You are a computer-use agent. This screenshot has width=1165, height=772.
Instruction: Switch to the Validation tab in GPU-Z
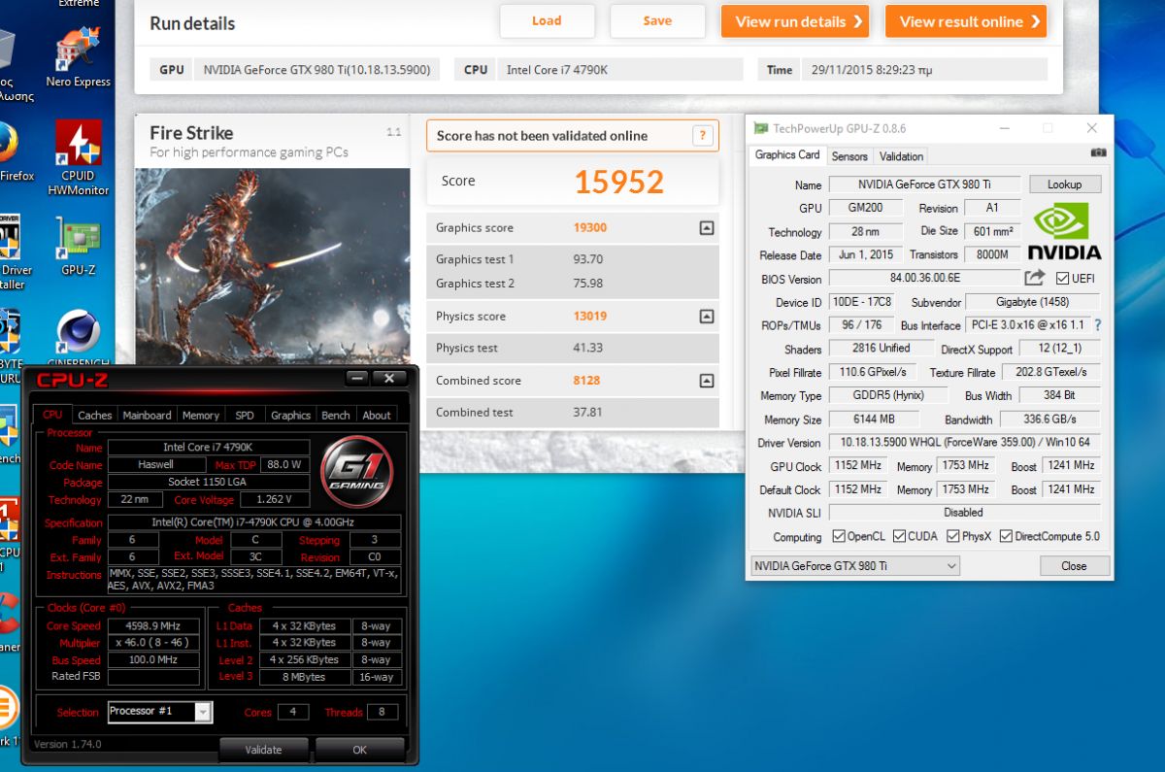901,156
